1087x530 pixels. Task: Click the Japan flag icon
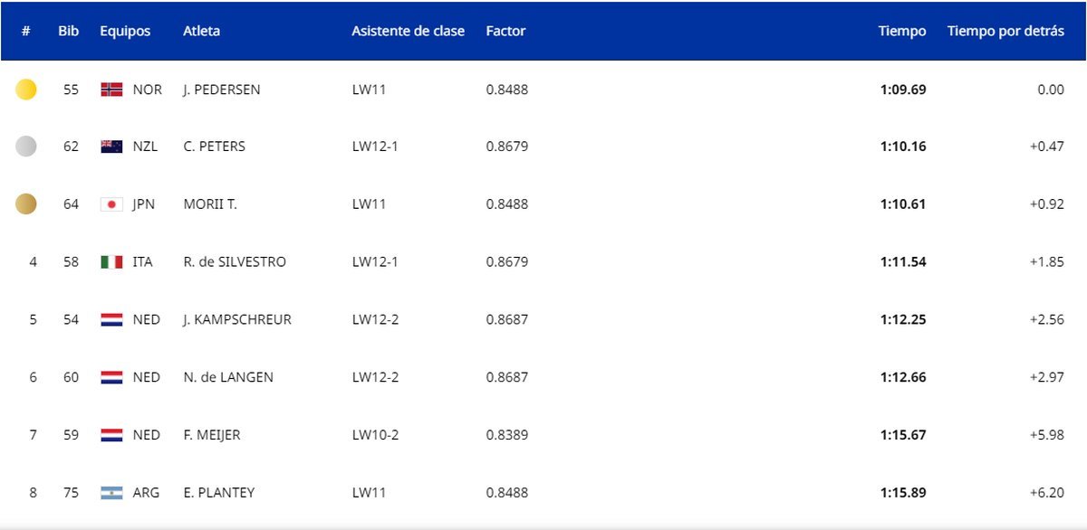click(x=111, y=204)
